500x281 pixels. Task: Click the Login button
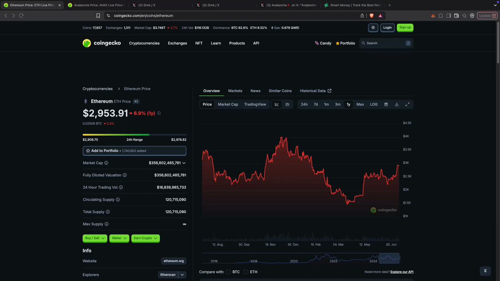(387, 27)
